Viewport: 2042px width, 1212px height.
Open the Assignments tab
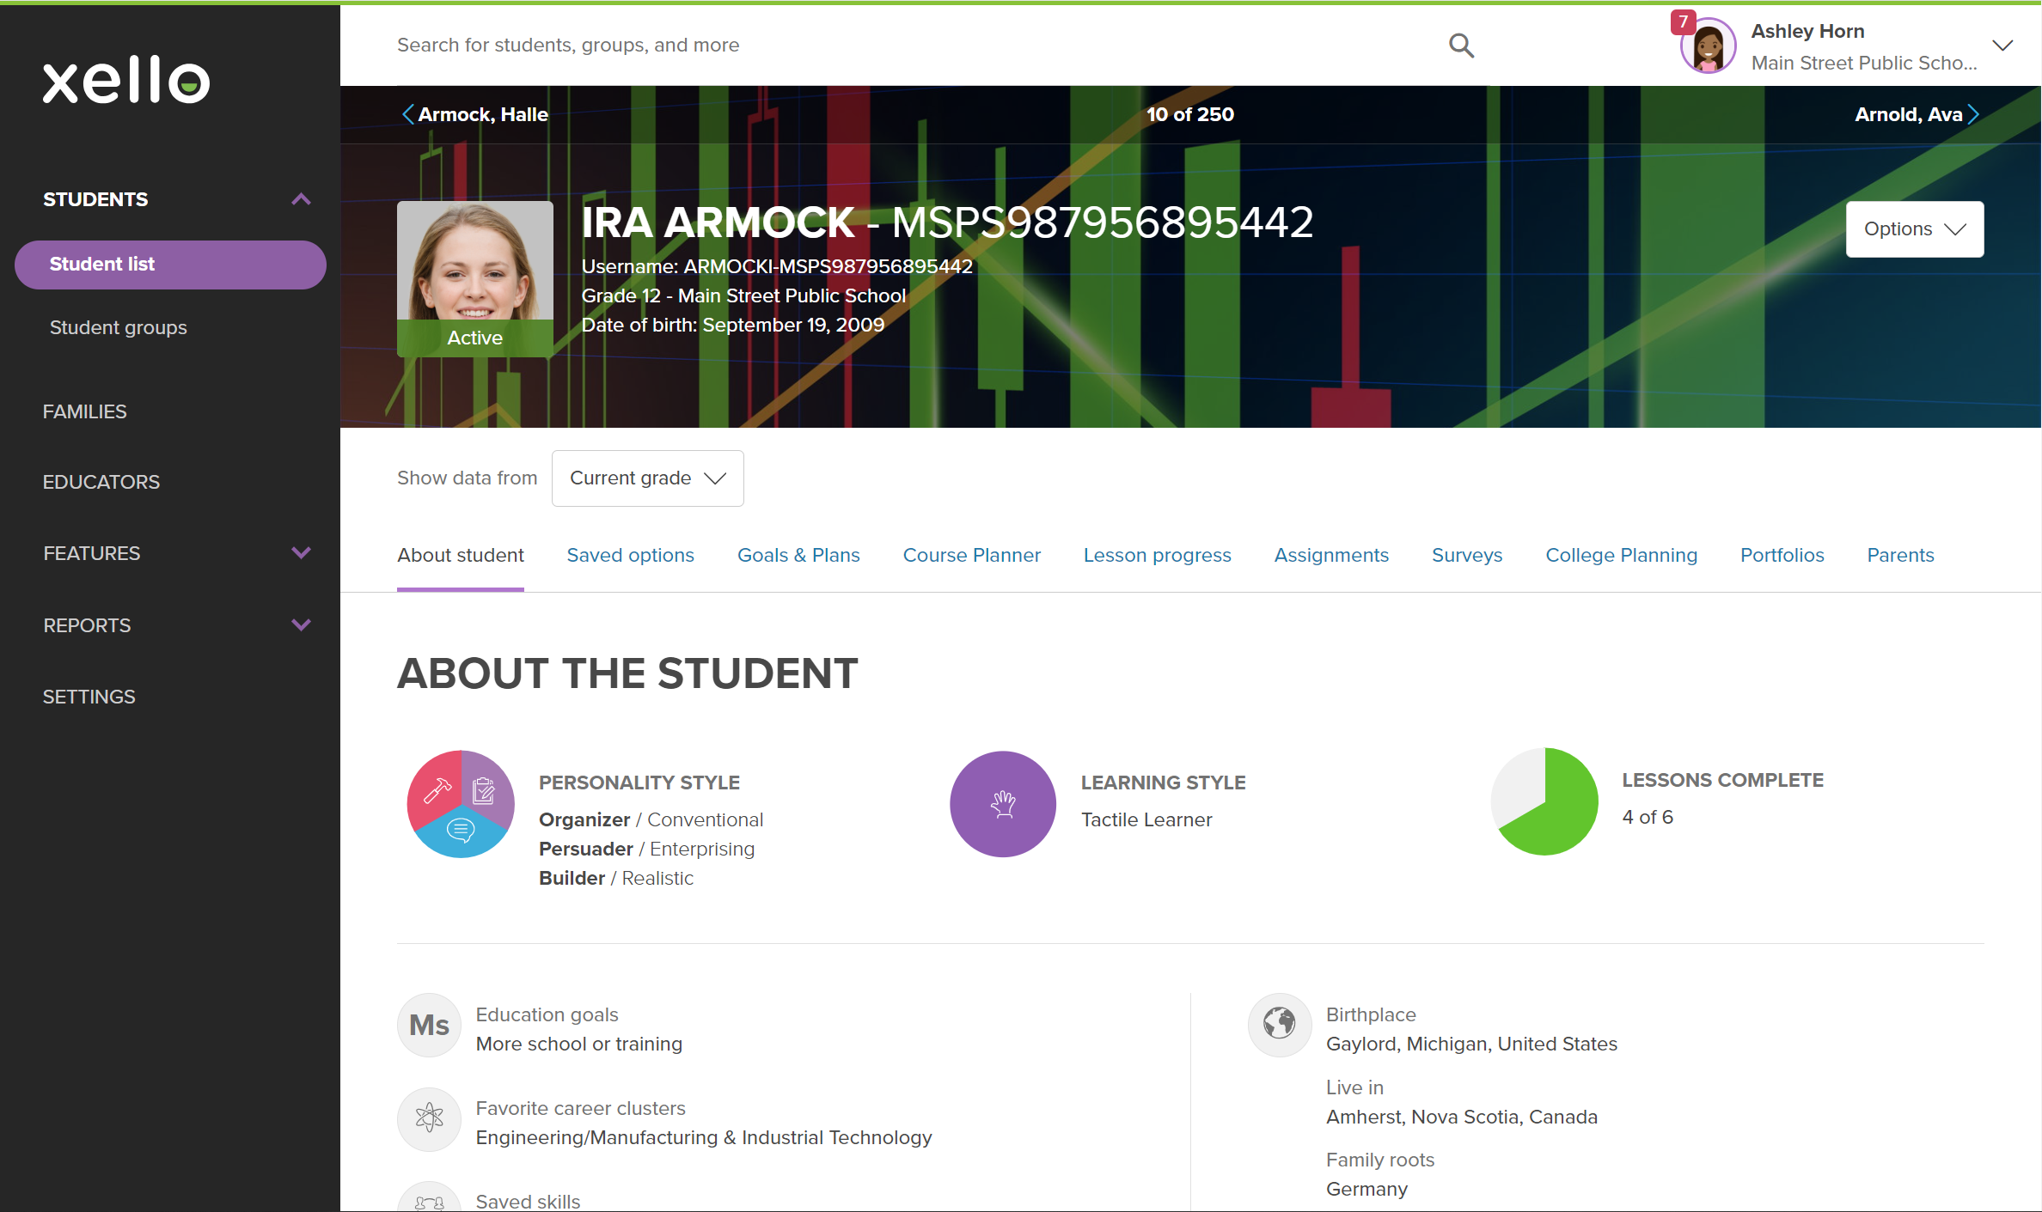pos(1331,556)
